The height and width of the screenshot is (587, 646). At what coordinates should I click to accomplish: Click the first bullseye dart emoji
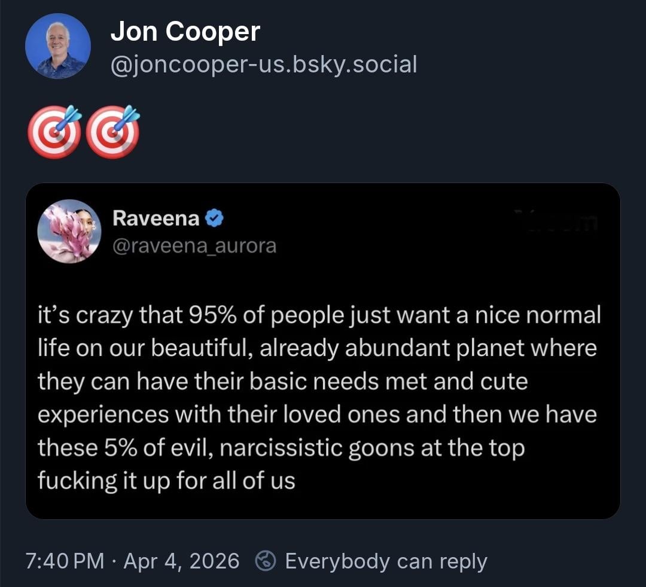pos(54,132)
